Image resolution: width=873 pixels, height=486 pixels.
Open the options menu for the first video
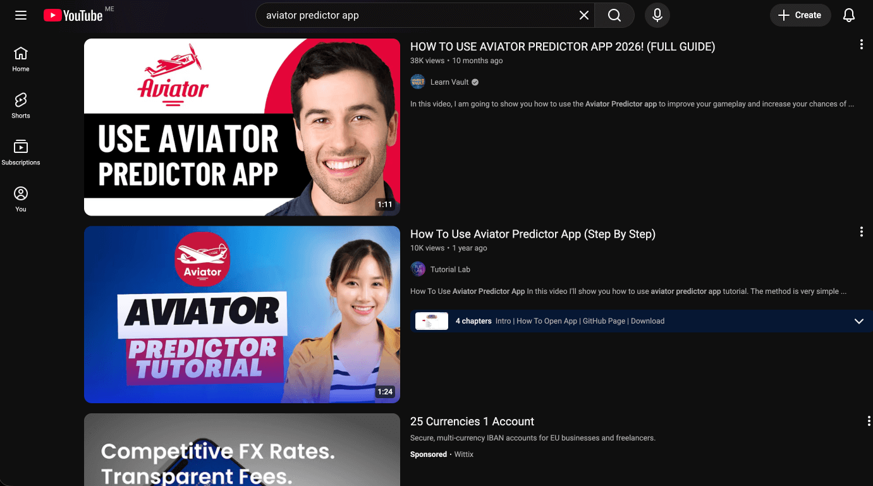coord(861,44)
